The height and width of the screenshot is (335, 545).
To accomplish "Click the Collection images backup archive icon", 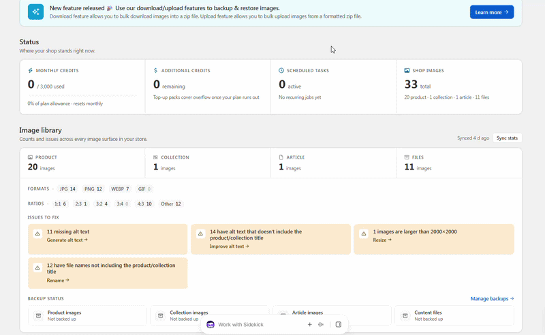I will (x=161, y=315).
